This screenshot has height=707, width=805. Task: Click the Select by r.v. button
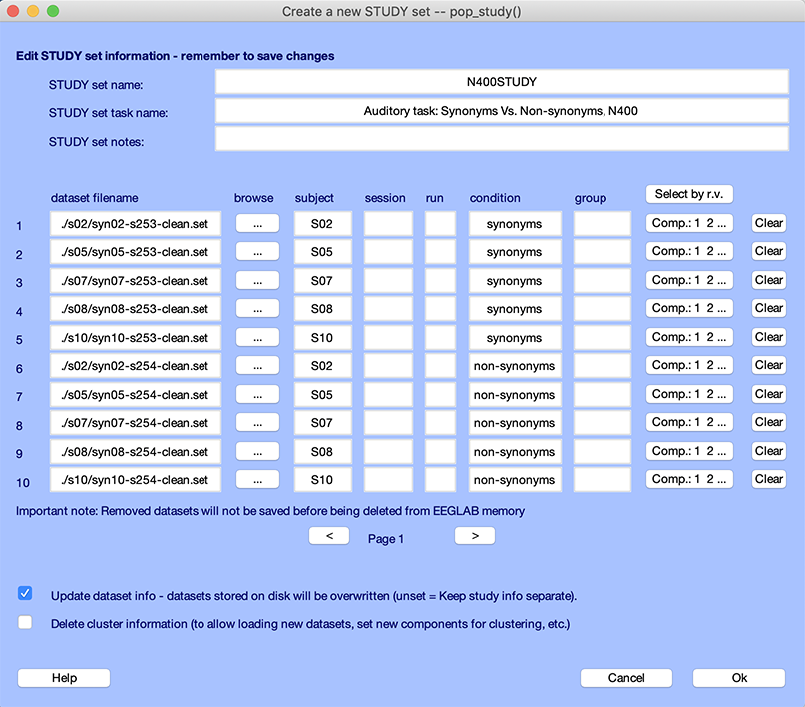point(689,195)
